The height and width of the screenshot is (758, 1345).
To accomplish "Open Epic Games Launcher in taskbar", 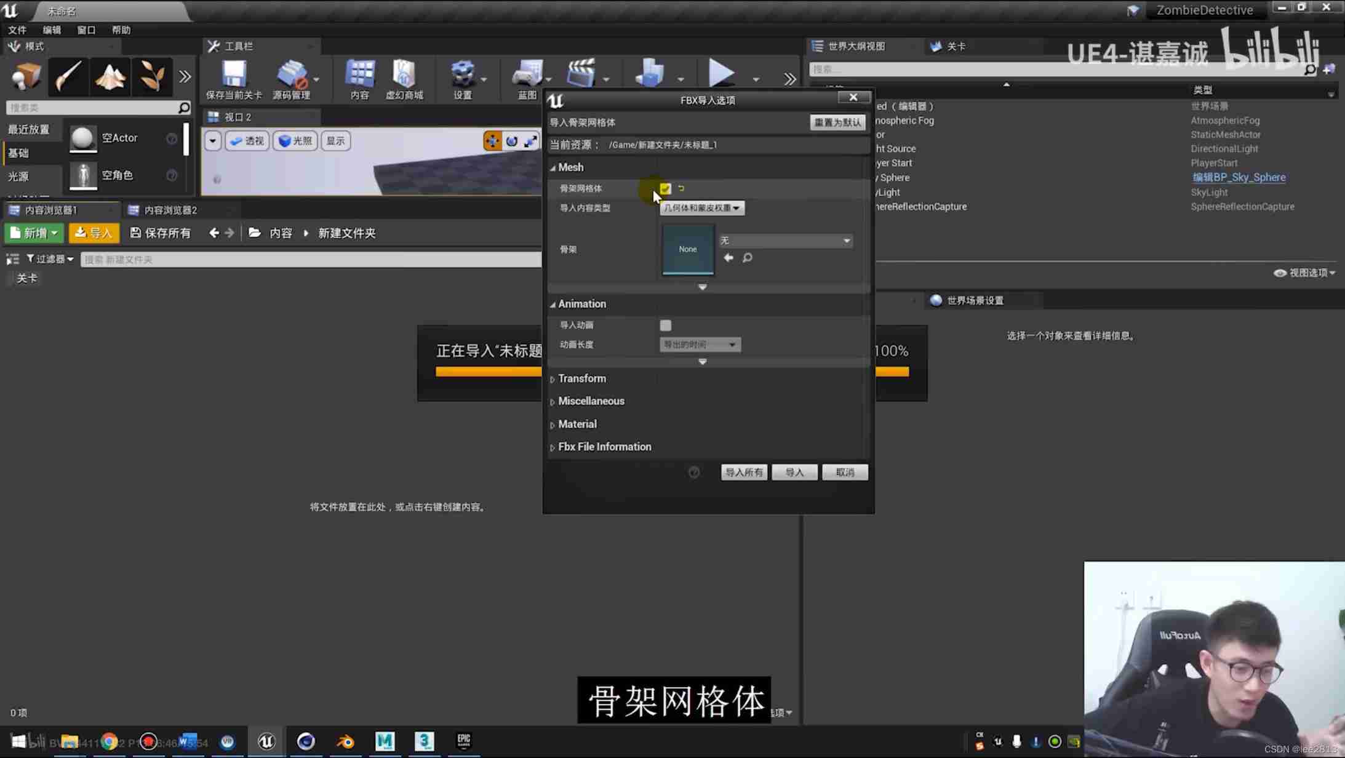I will pos(463,741).
